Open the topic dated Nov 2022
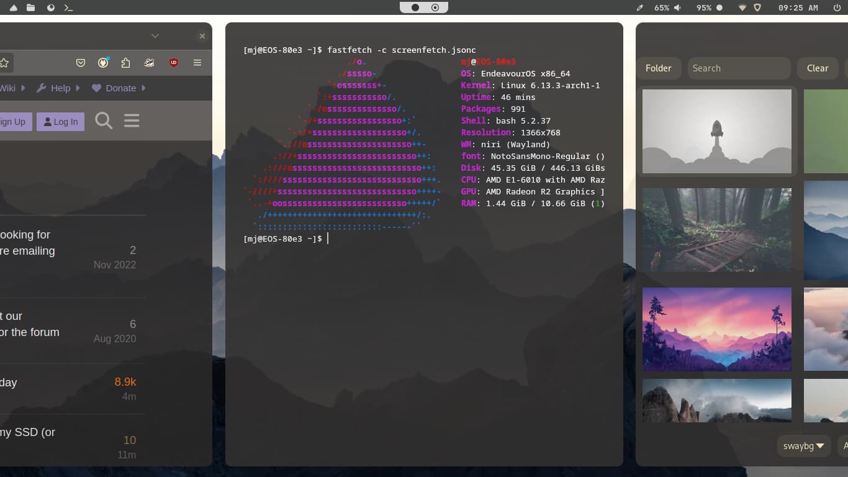848x477 pixels. [x=27, y=243]
